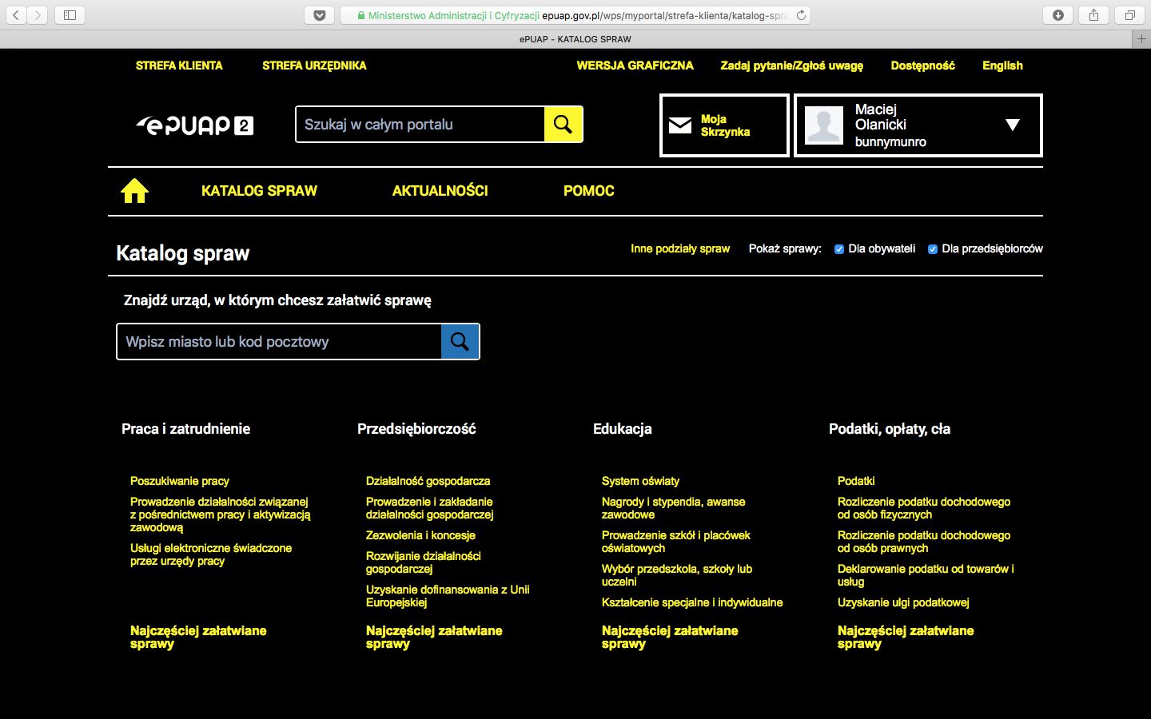The height and width of the screenshot is (719, 1151).
Task: Click the Przedsiębiorczość category heading
Action: (x=416, y=429)
